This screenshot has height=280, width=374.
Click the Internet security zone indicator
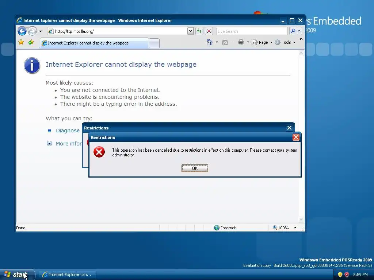click(225, 228)
